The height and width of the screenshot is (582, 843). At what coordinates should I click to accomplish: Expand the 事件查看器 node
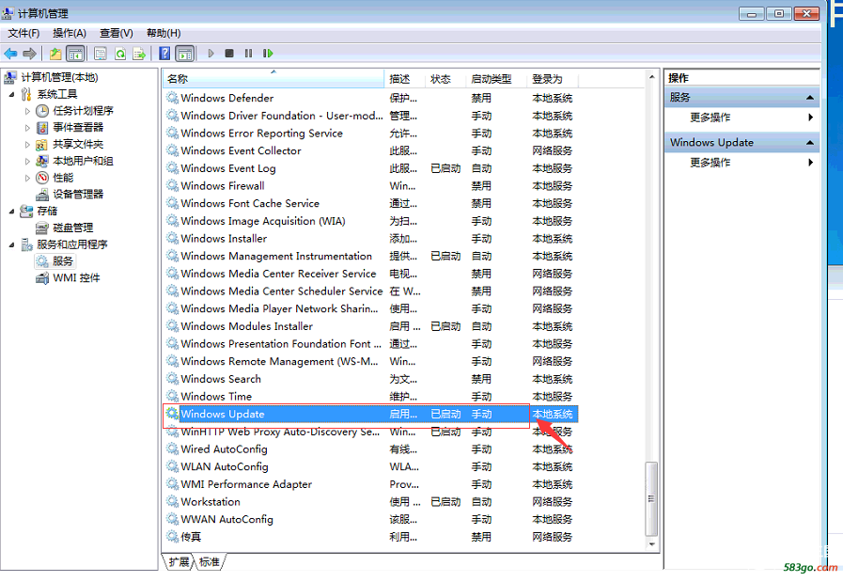point(27,128)
